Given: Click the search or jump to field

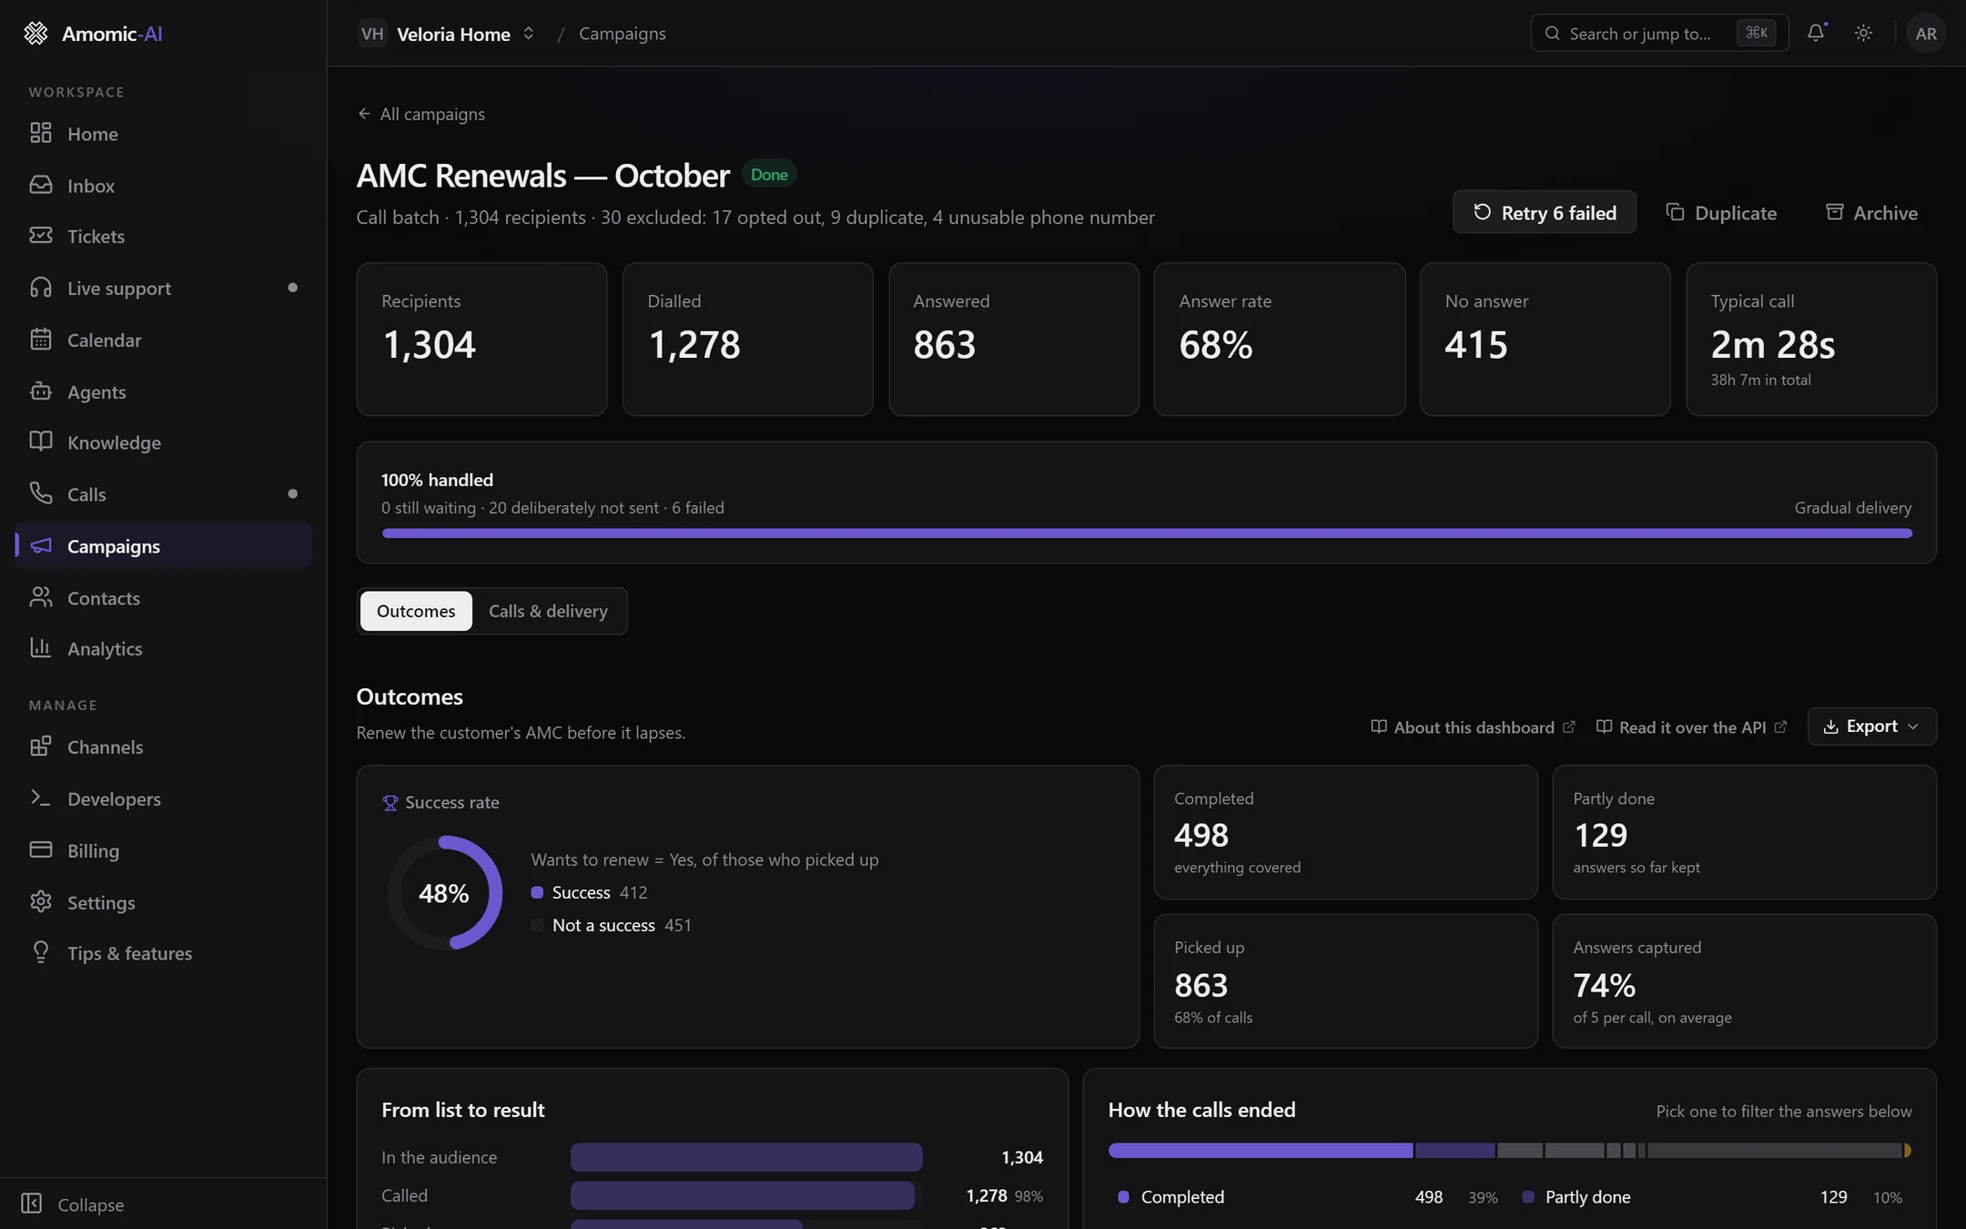Looking at the screenshot, I should coord(1659,33).
